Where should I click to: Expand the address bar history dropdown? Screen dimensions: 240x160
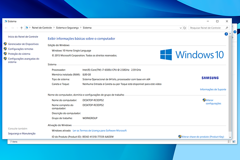point(180,28)
